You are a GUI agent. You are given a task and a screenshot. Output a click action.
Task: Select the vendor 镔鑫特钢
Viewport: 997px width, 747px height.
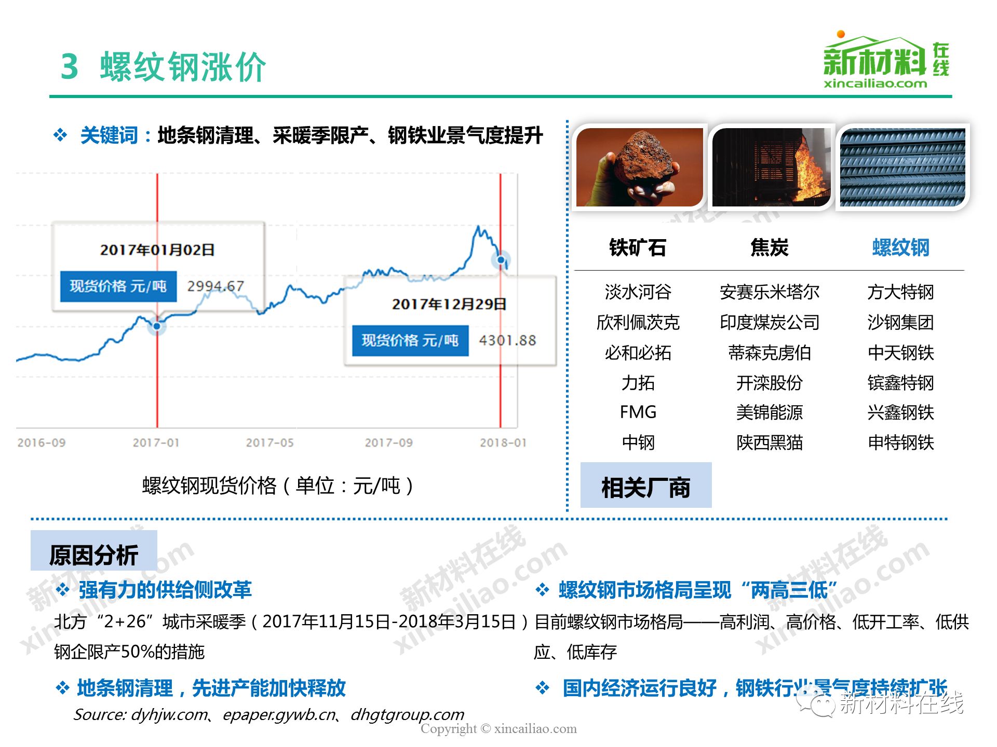[901, 383]
